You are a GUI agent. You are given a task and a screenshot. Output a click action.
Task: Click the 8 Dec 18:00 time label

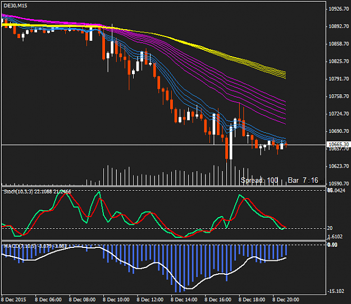click(252, 300)
